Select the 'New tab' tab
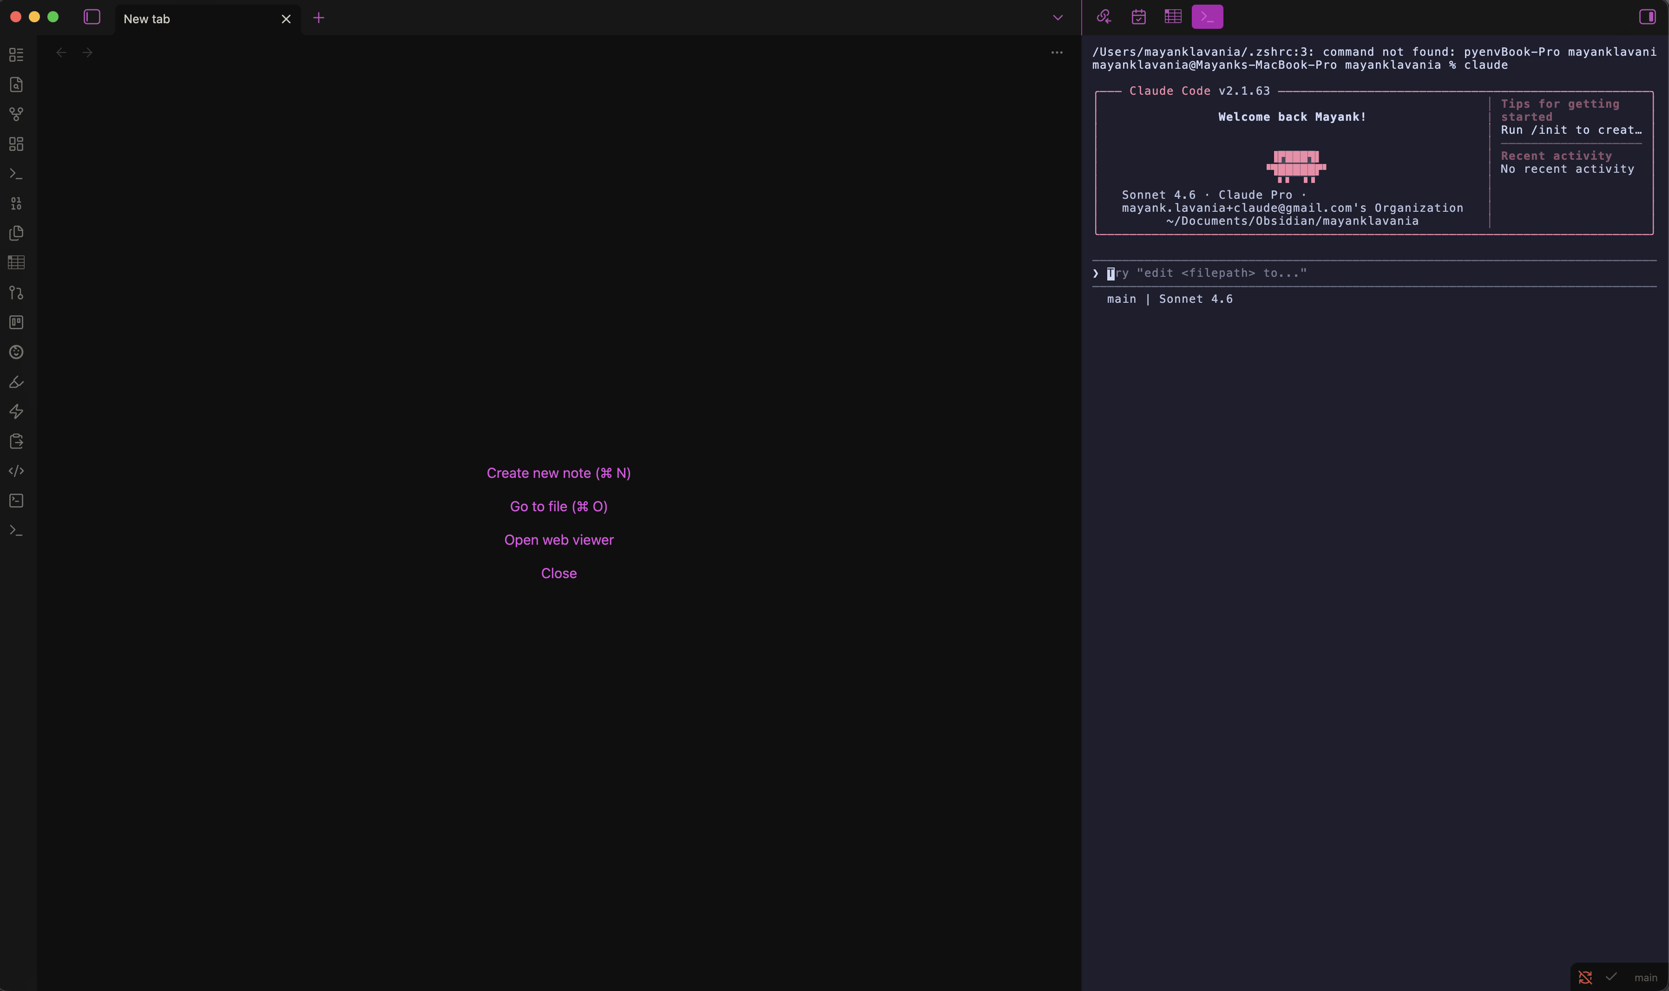1669x991 pixels. click(x=208, y=19)
